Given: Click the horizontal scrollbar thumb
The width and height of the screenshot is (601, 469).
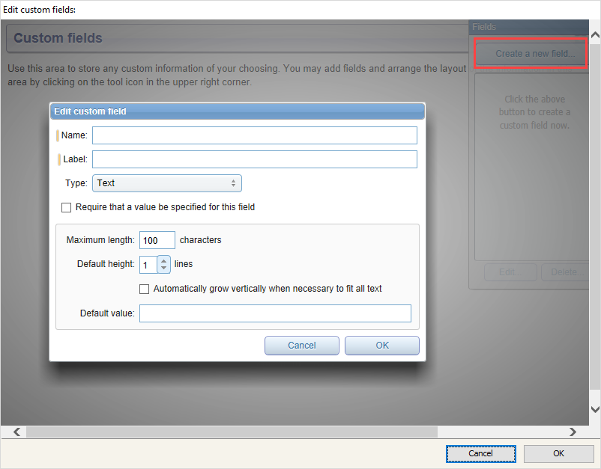Looking at the screenshot, I should pos(231,432).
